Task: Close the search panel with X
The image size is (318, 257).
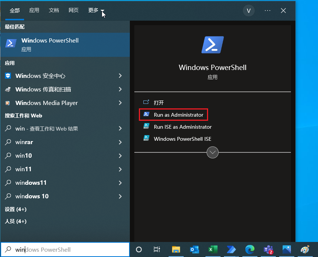Action: [283, 11]
